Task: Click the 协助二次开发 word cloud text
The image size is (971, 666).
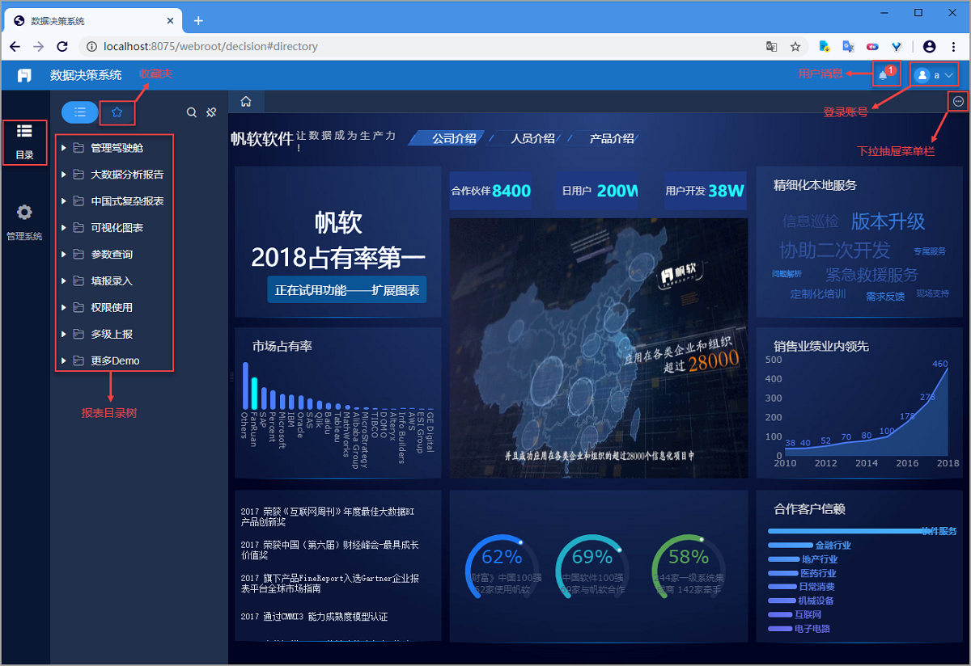Action: (834, 250)
